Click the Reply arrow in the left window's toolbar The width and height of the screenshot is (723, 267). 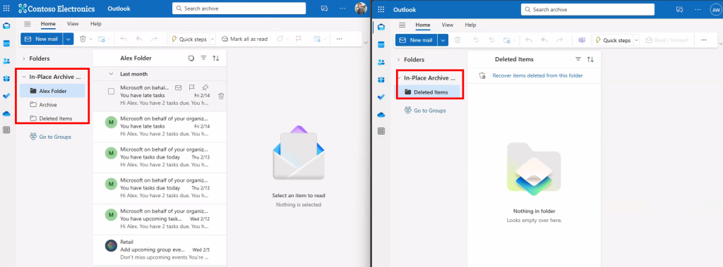click(123, 39)
